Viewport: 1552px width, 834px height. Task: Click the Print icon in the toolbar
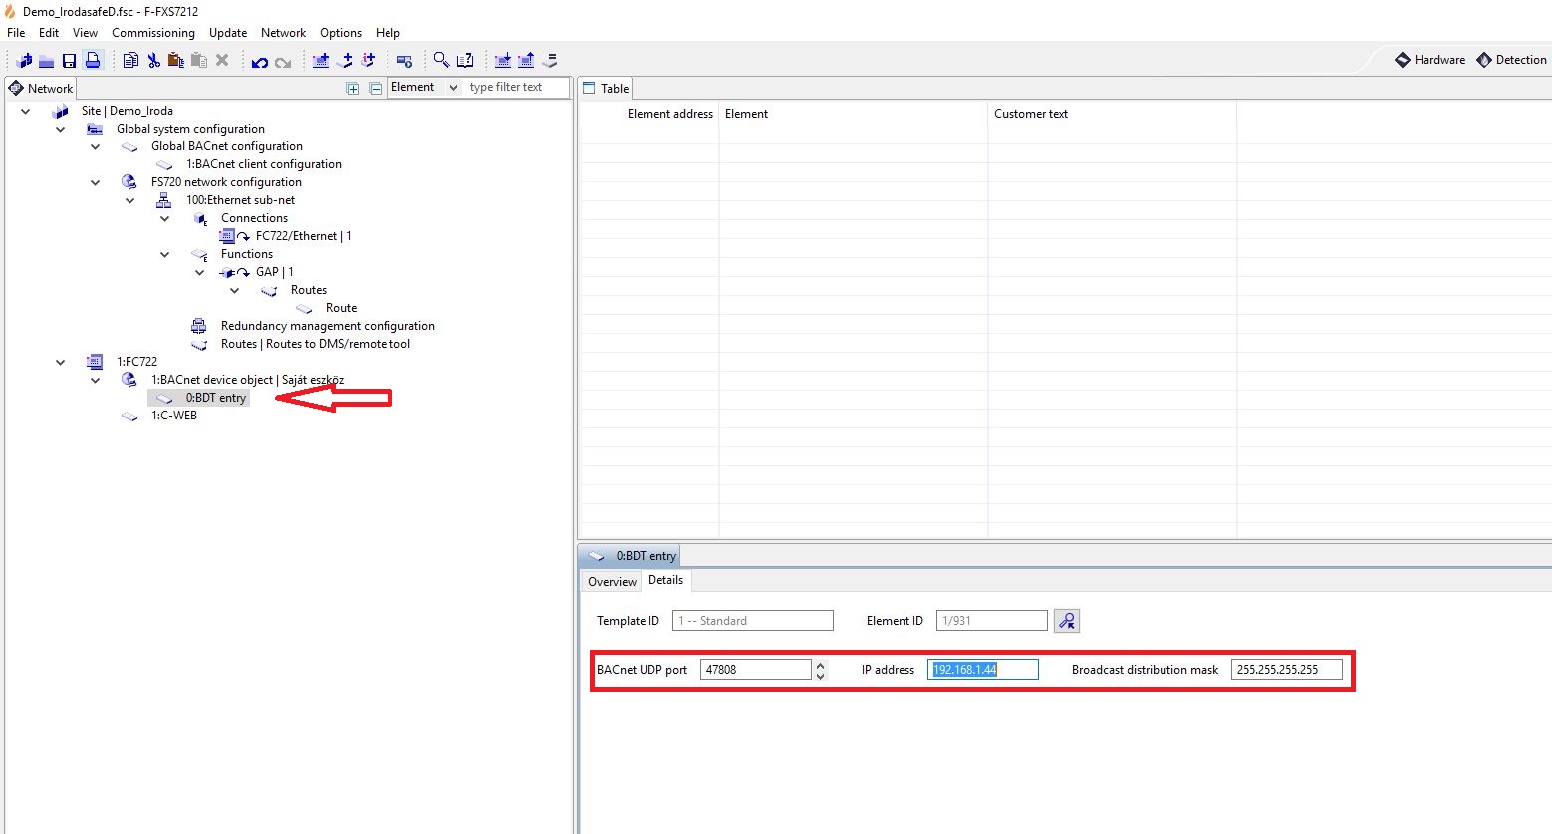pyautogui.click(x=93, y=61)
